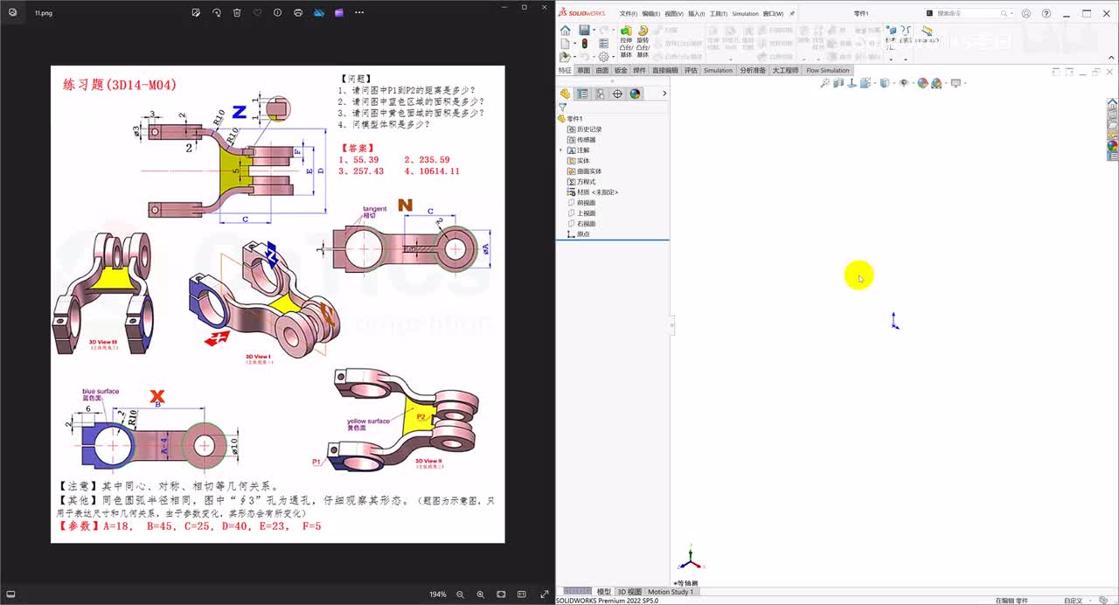
Task: Switch to the 评估 ribbon tab
Action: click(691, 70)
